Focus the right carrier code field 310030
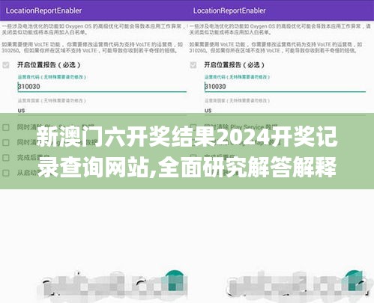 point(285,87)
